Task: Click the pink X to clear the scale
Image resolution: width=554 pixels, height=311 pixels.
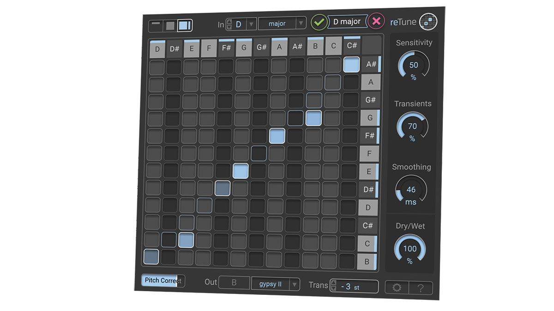Action: point(377,22)
